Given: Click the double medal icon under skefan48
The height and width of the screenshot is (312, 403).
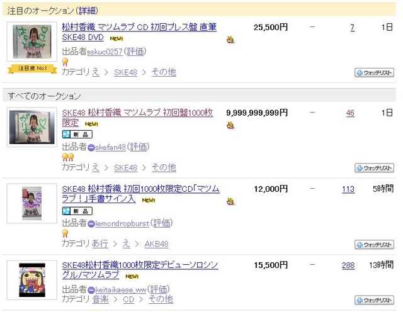Looking at the screenshot, I should tap(68, 157).
